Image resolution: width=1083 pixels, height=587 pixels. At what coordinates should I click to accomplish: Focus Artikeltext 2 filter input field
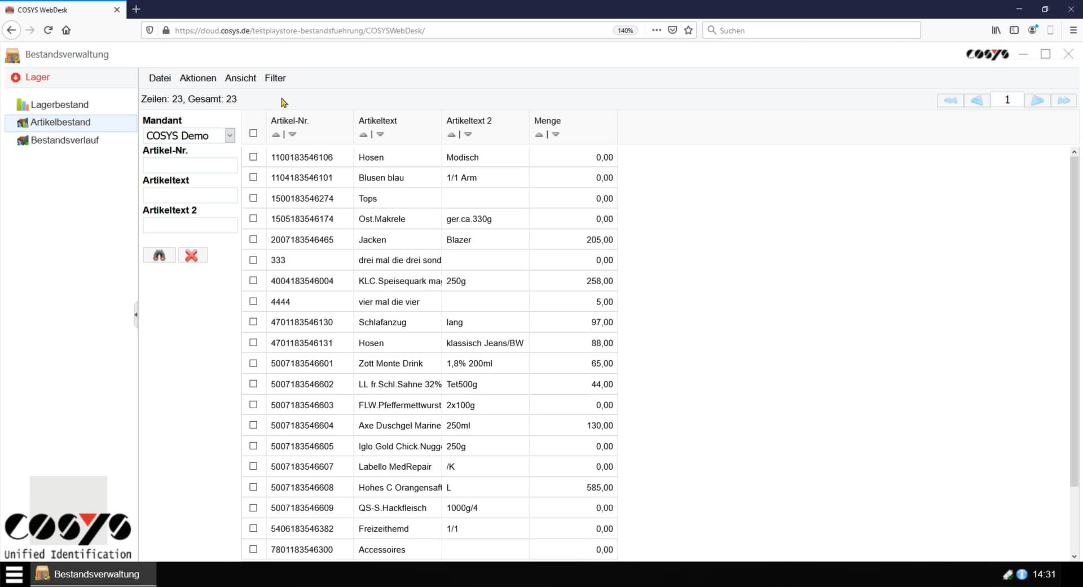coord(190,225)
